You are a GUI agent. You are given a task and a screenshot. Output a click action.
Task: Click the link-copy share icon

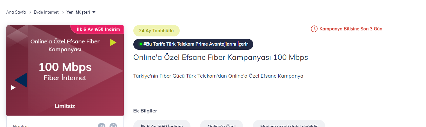[102, 126]
